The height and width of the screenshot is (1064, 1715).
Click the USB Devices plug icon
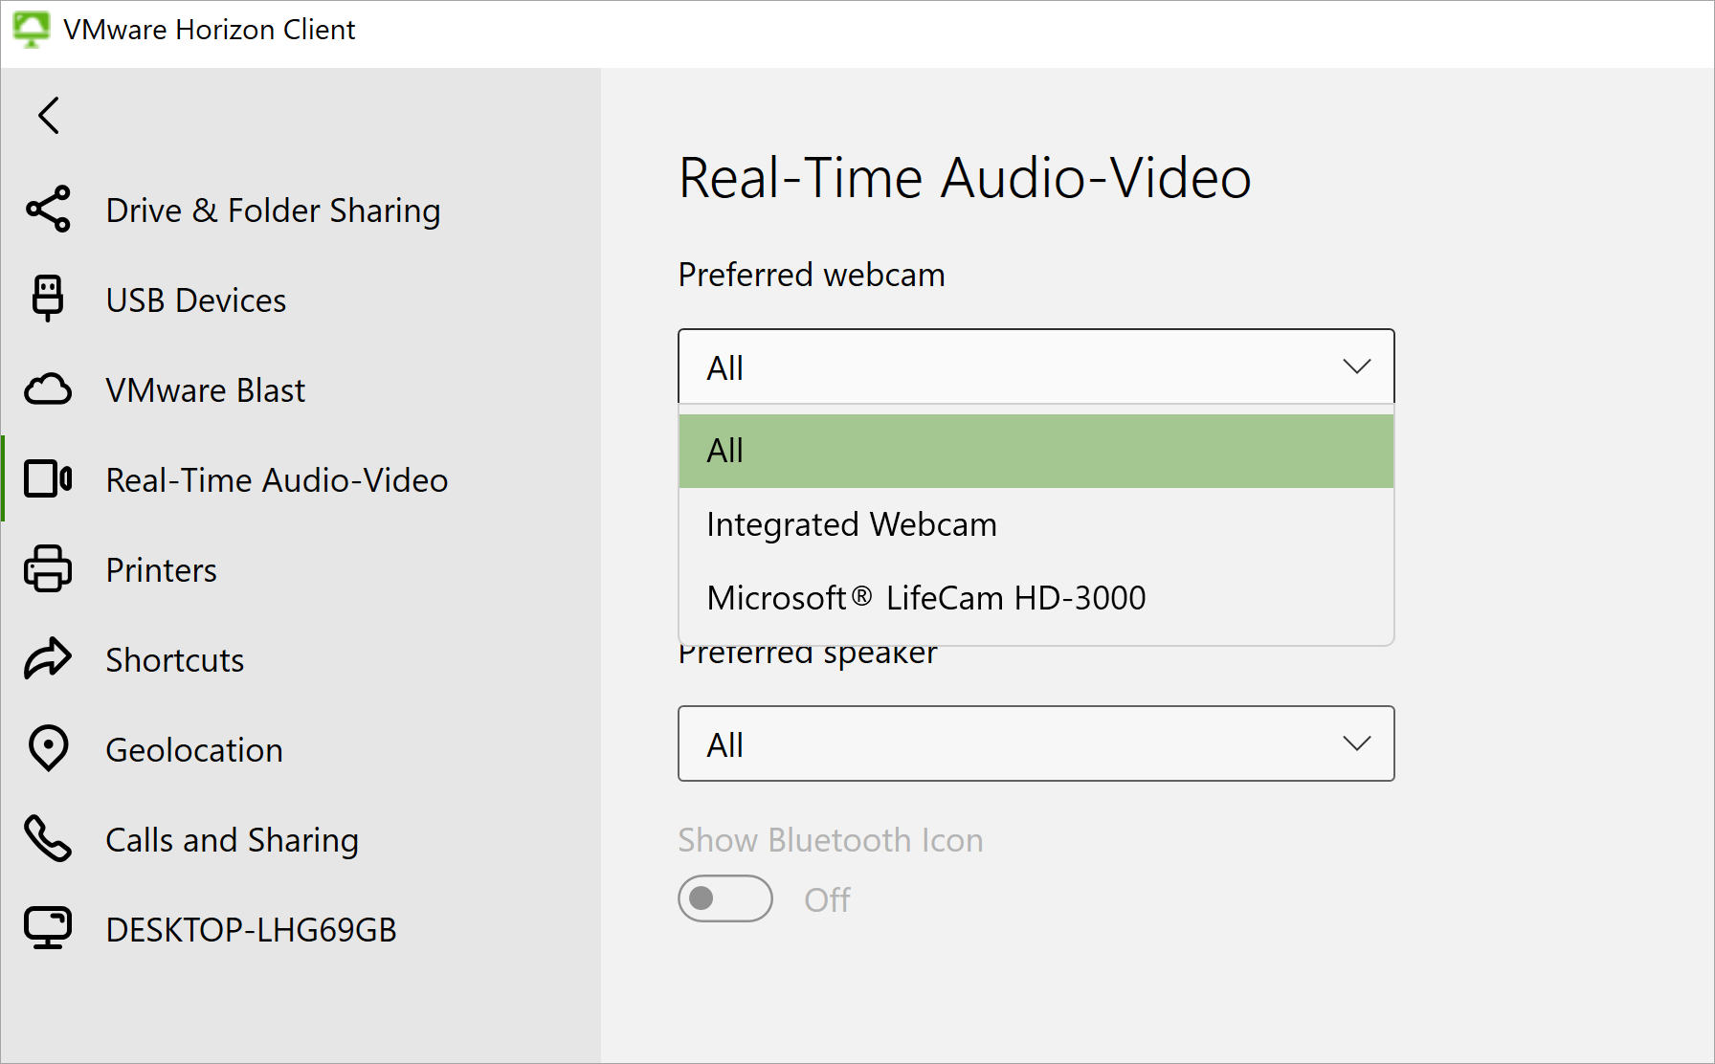(x=48, y=299)
